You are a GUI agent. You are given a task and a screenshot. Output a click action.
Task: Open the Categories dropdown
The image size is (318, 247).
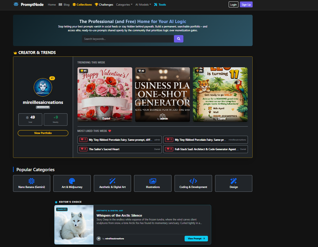pyautogui.click(x=124, y=4)
